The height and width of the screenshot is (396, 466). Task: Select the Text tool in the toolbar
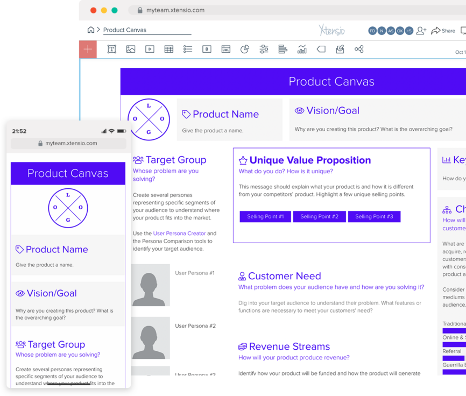(111, 49)
